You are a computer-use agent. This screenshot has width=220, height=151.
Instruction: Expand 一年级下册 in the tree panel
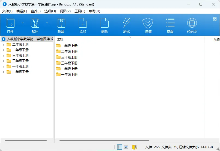pyautogui.click(x=4, y=72)
